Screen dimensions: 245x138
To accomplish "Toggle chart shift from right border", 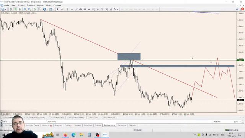I will [x=39, y=9].
